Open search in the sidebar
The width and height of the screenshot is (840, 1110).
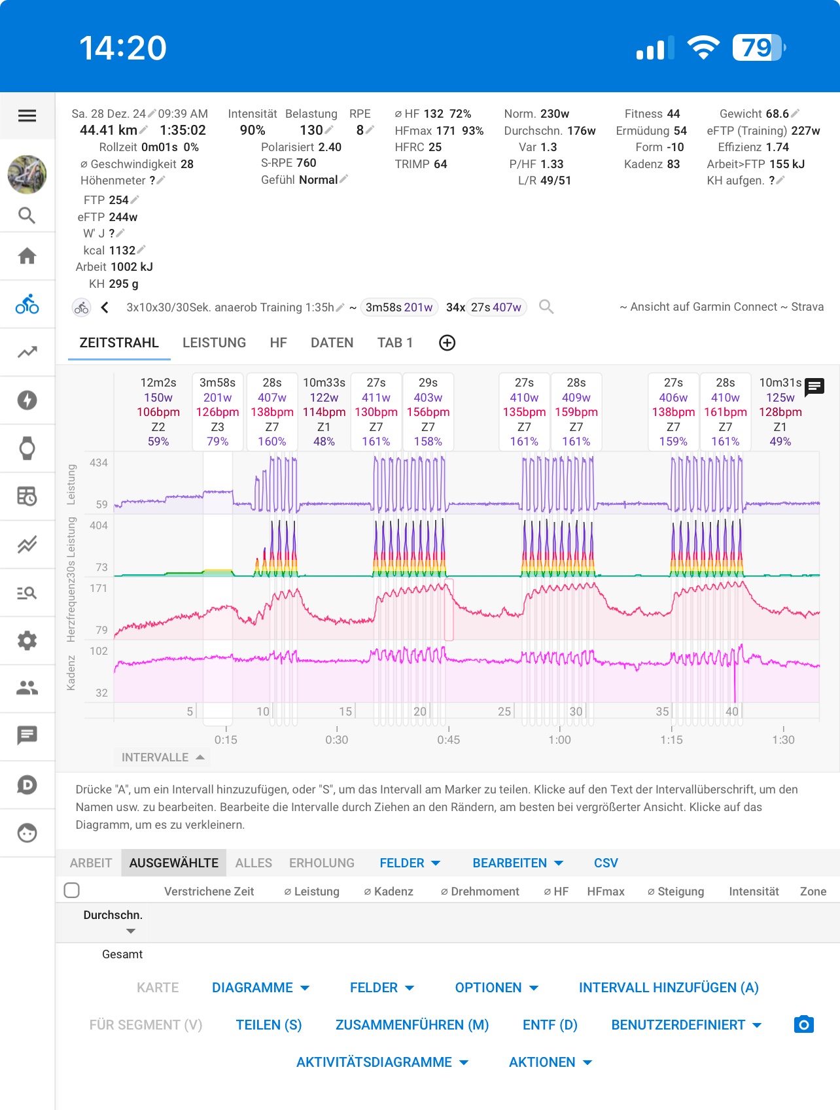[x=27, y=215]
